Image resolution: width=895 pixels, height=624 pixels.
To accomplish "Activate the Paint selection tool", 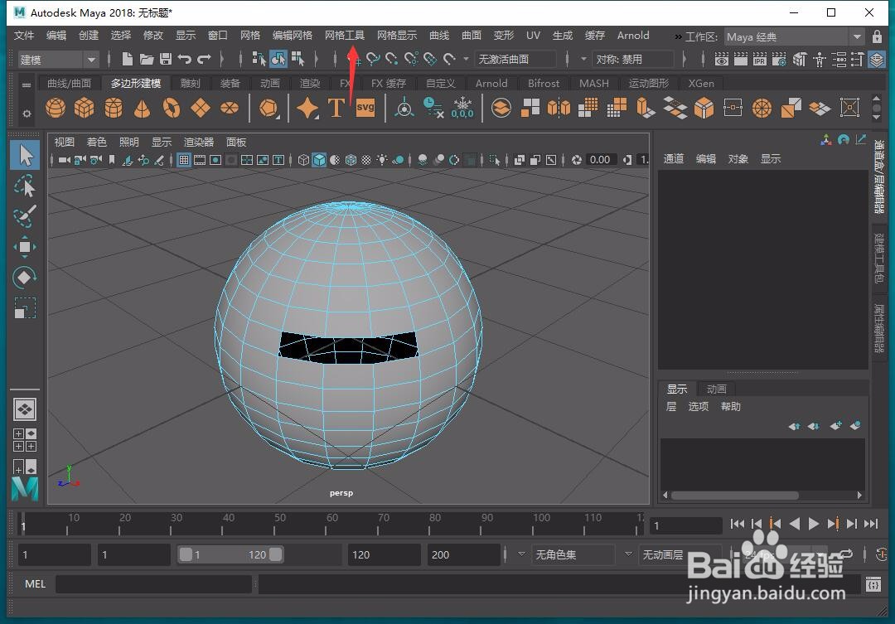I will [x=25, y=215].
